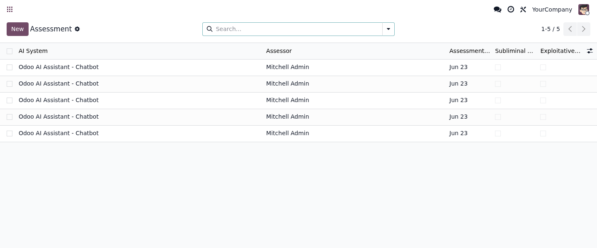Focus the Search input field
Image resolution: width=597 pixels, height=248 pixels.
(297, 29)
